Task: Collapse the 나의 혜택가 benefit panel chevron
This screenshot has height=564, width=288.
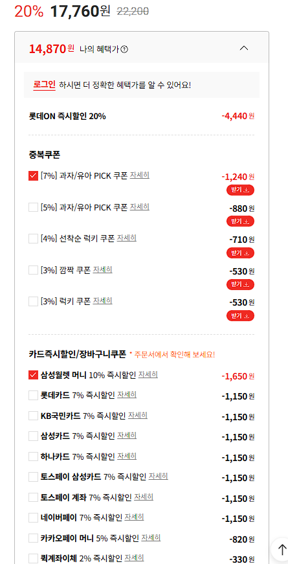Action: click(x=244, y=48)
